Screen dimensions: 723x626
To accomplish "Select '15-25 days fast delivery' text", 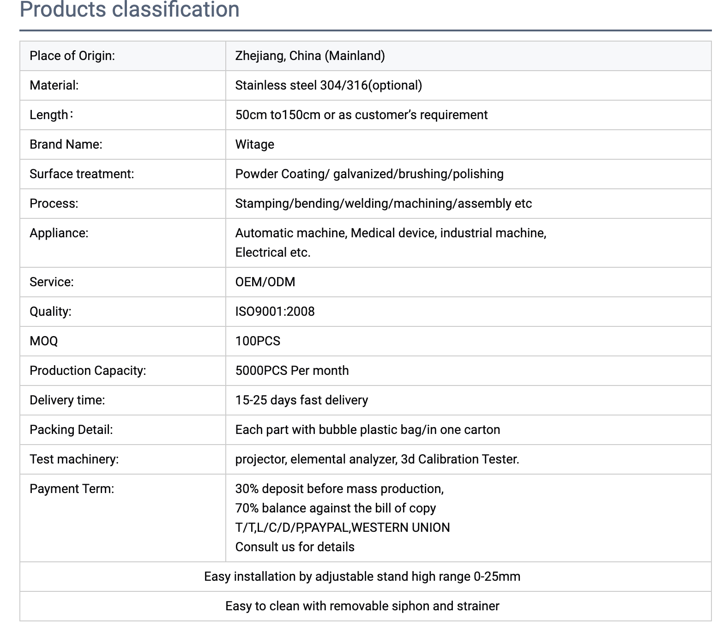I will pos(302,400).
